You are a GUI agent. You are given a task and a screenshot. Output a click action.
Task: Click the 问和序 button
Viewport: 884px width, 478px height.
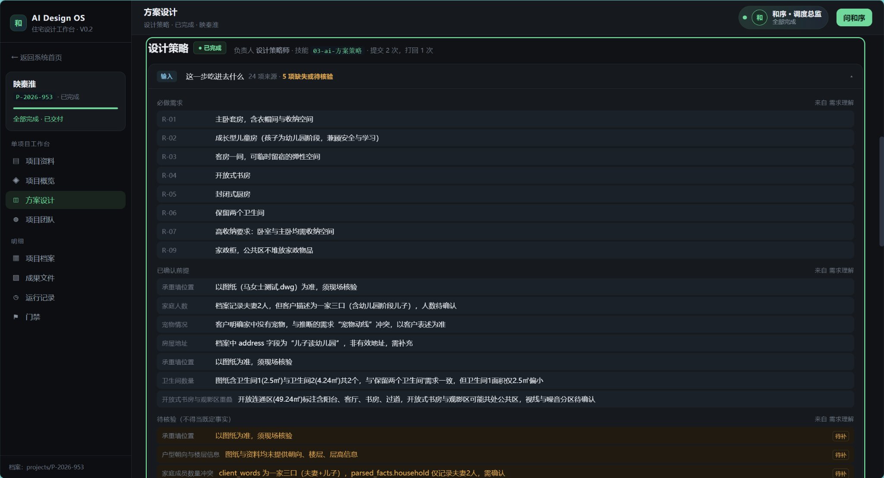tap(854, 18)
